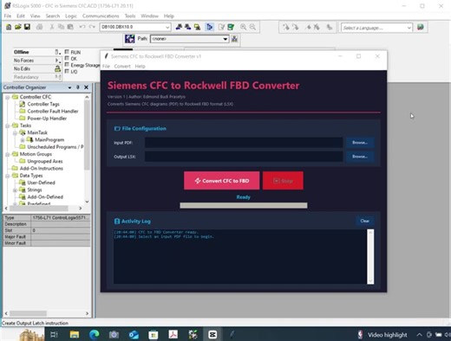451x341 pixels.
Task: Open the File menu in RSLogix 5000
Action: coord(8,16)
